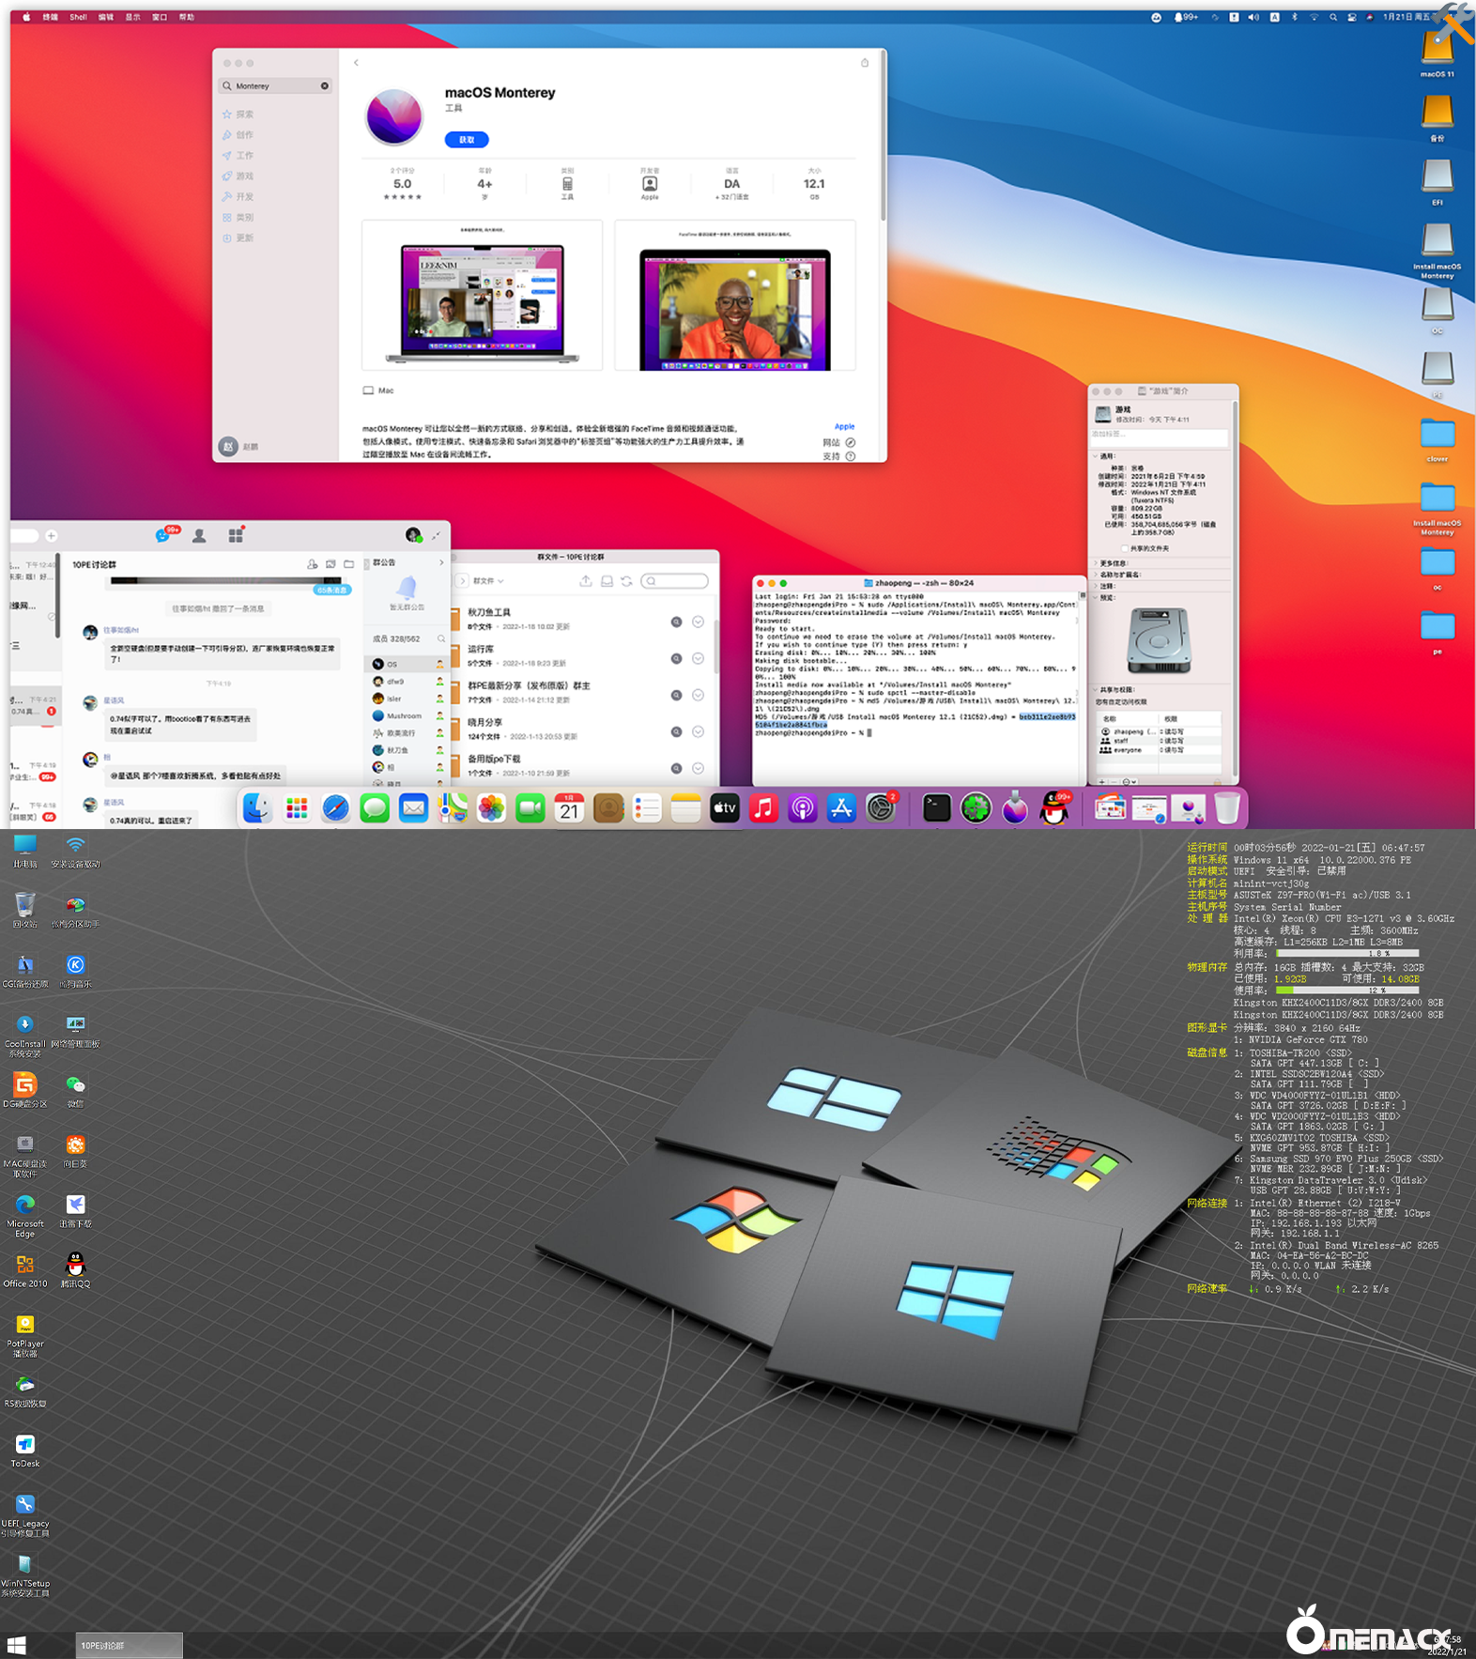The width and height of the screenshot is (1476, 1659).
Task: Check the shared folder checkbox
Action: (1125, 548)
